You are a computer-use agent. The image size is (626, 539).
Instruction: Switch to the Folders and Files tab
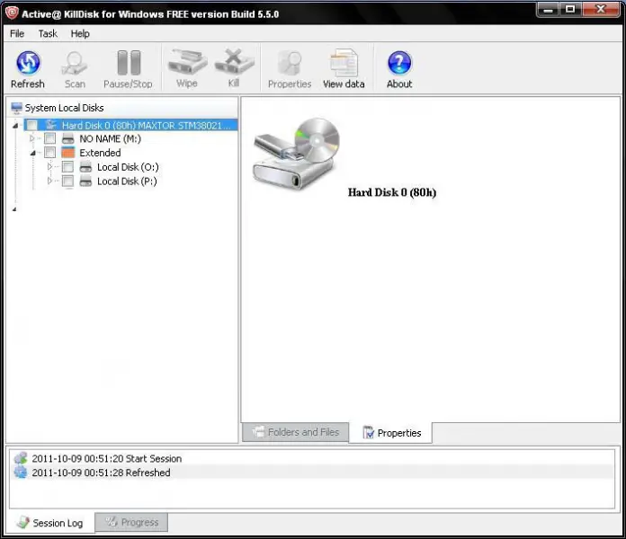pos(295,432)
